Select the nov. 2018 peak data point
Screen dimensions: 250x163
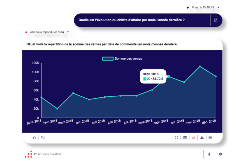(200, 66)
